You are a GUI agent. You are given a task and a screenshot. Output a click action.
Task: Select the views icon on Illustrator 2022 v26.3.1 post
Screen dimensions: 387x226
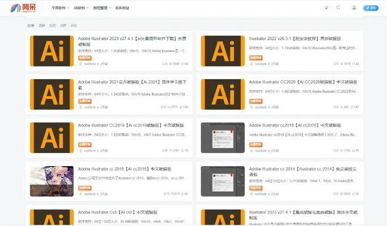[x=342, y=64]
